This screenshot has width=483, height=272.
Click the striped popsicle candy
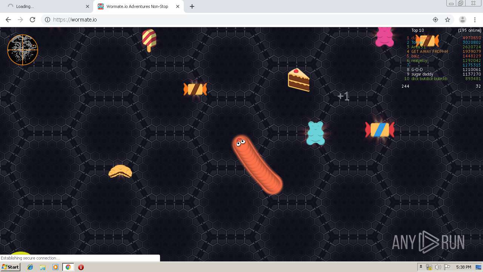(149, 40)
